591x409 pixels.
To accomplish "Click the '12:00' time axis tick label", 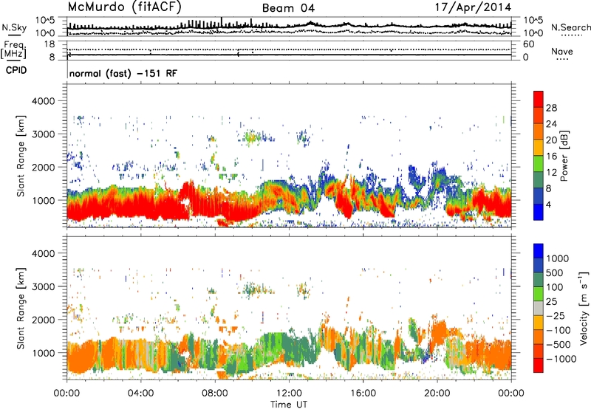I will [289, 393].
